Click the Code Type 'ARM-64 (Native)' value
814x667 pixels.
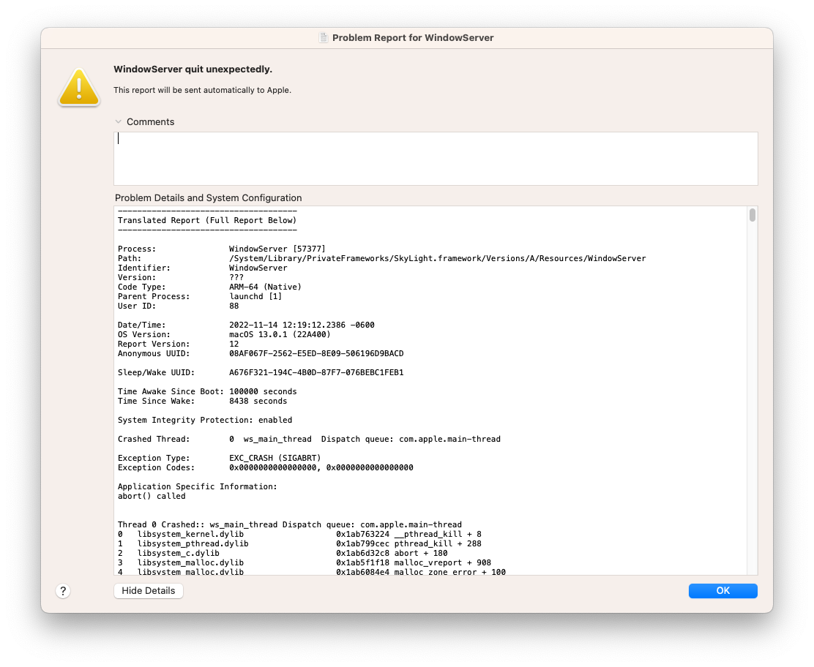click(x=265, y=287)
